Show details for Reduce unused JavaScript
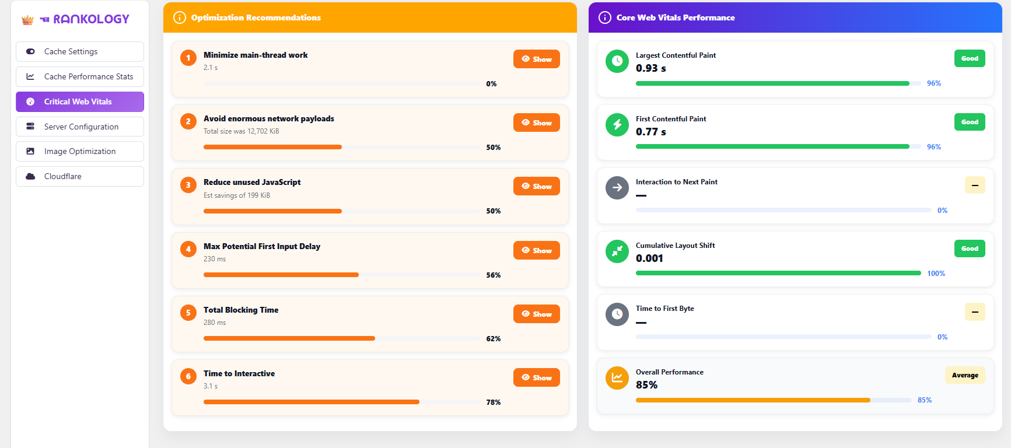The width and height of the screenshot is (1011, 448). [536, 186]
